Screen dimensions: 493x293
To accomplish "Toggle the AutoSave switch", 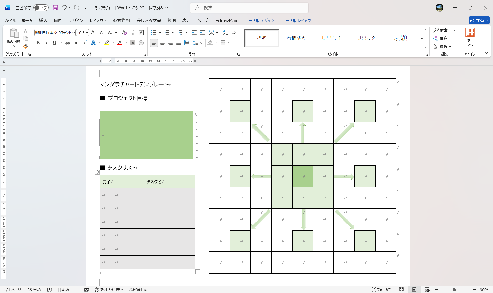I will 41,8.
